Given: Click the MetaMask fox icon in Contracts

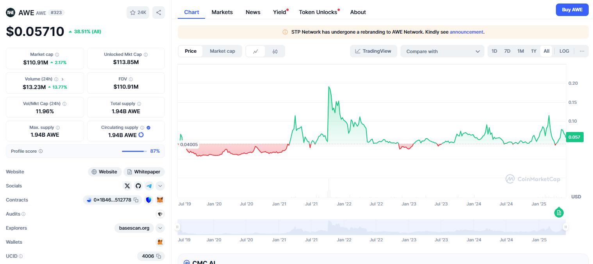Looking at the screenshot, I should (160, 200).
